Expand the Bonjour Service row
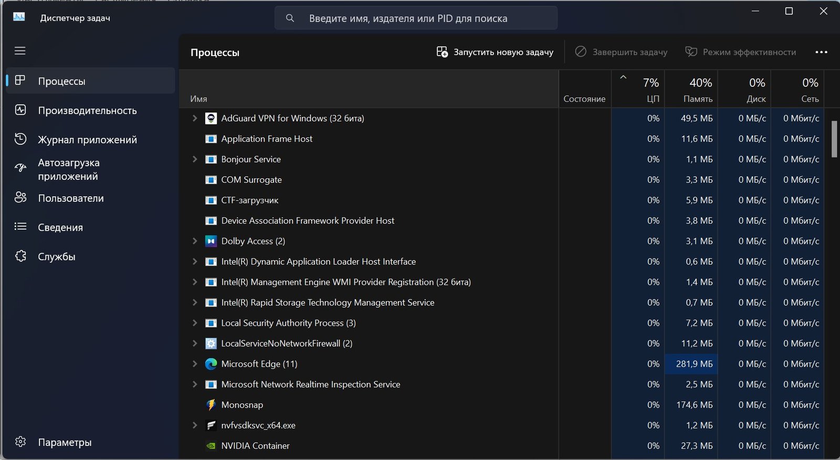The height and width of the screenshot is (460, 840). click(195, 159)
